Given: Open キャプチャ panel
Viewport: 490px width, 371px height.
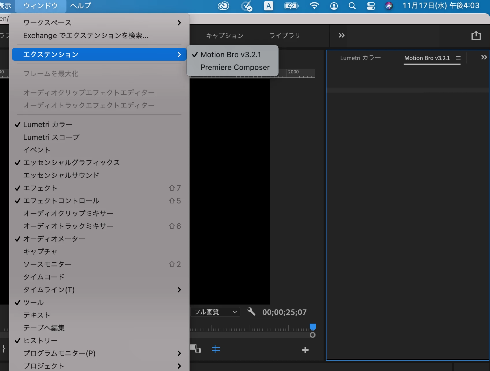Looking at the screenshot, I should click(x=99, y=251).
